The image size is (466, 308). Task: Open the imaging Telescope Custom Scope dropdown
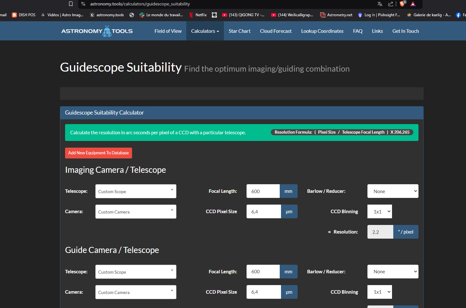click(136, 191)
